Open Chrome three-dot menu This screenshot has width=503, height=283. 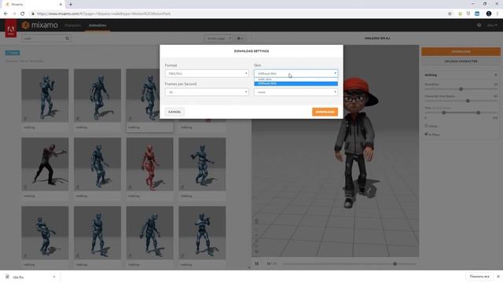click(x=497, y=14)
